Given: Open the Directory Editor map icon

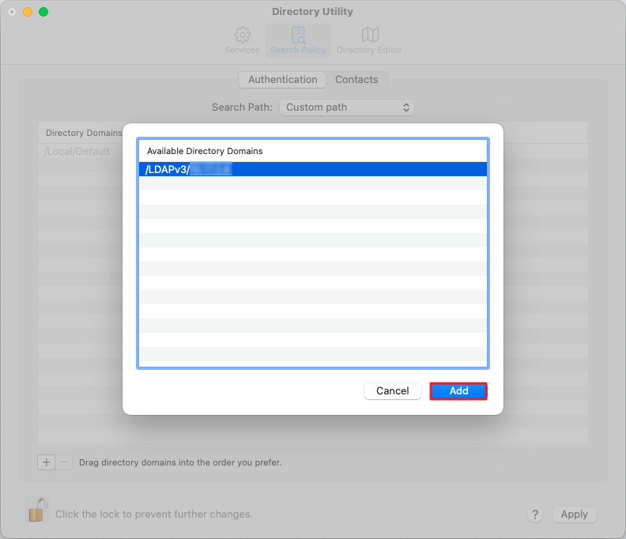Looking at the screenshot, I should tap(369, 36).
